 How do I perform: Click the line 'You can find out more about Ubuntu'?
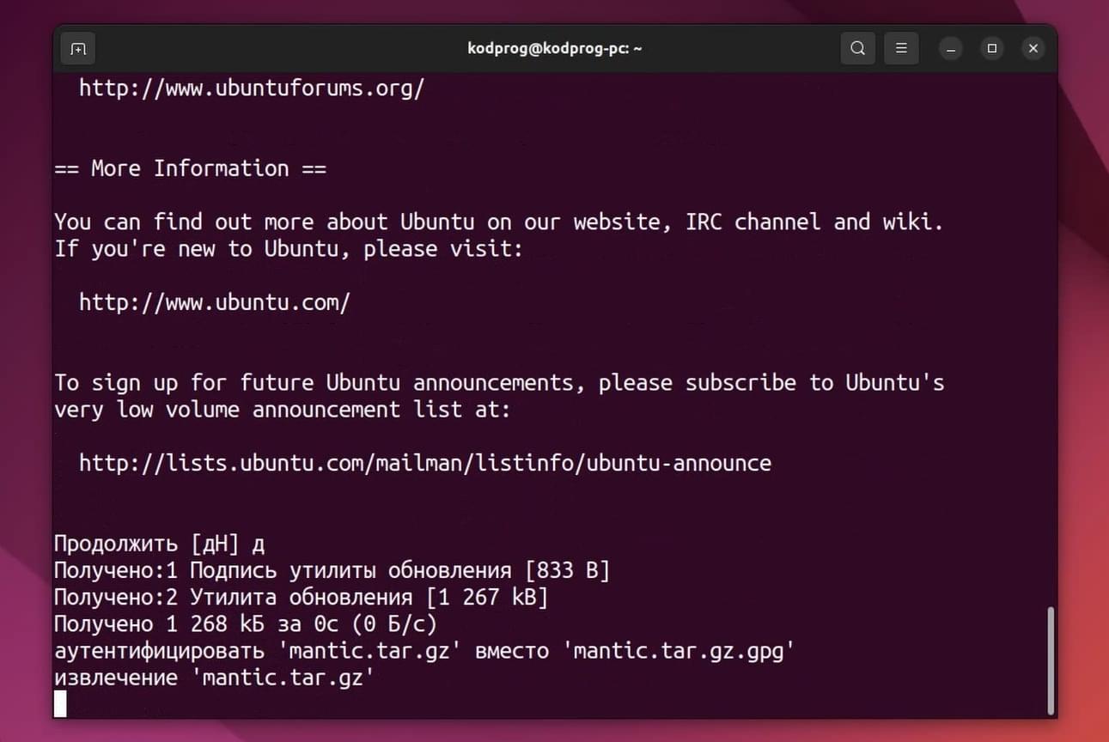click(x=499, y=222)
